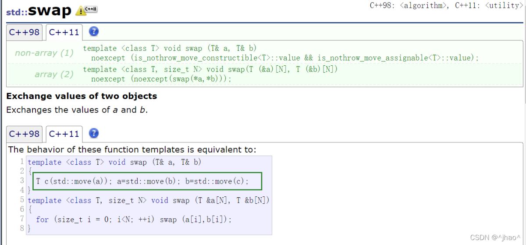Click the help icon beside the equivalent-behavior tabs
The width and height of the screenshot is (526, 245).
tap(93, 133)
